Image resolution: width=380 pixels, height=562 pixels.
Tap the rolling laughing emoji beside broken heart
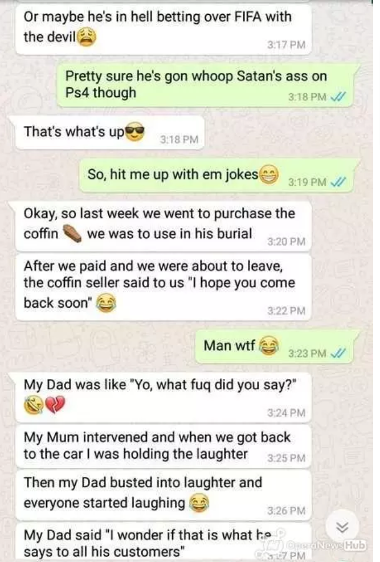tap(33, 405)
